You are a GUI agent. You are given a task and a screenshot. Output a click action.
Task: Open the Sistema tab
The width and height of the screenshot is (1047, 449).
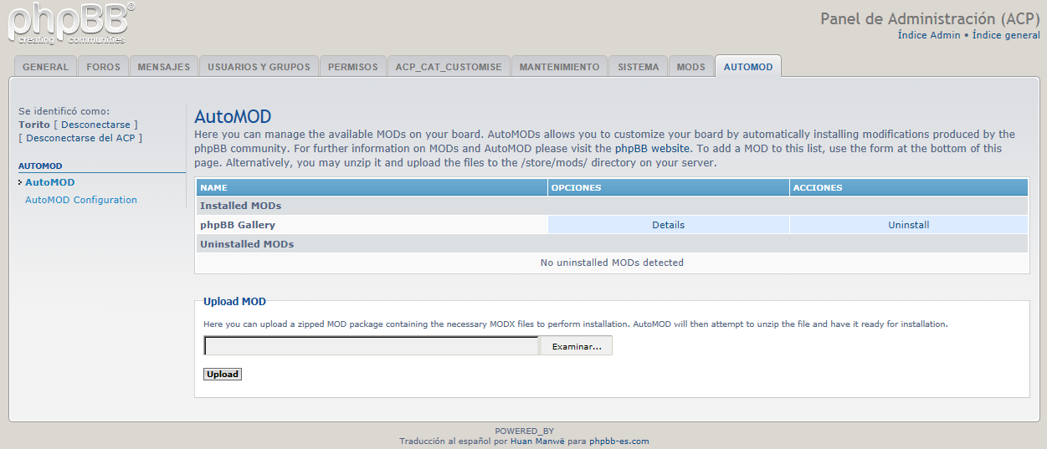pyautogui.click(x=638, y=67)
